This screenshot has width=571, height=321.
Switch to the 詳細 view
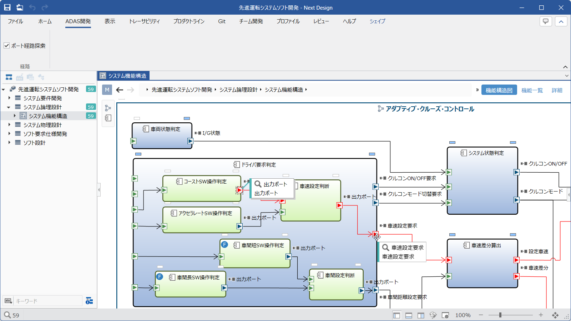pos(557,90)
